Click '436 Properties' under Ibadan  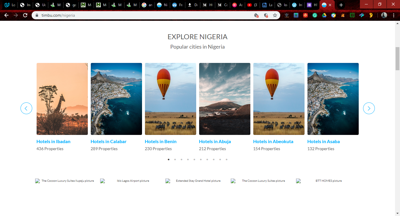point(50,149)
